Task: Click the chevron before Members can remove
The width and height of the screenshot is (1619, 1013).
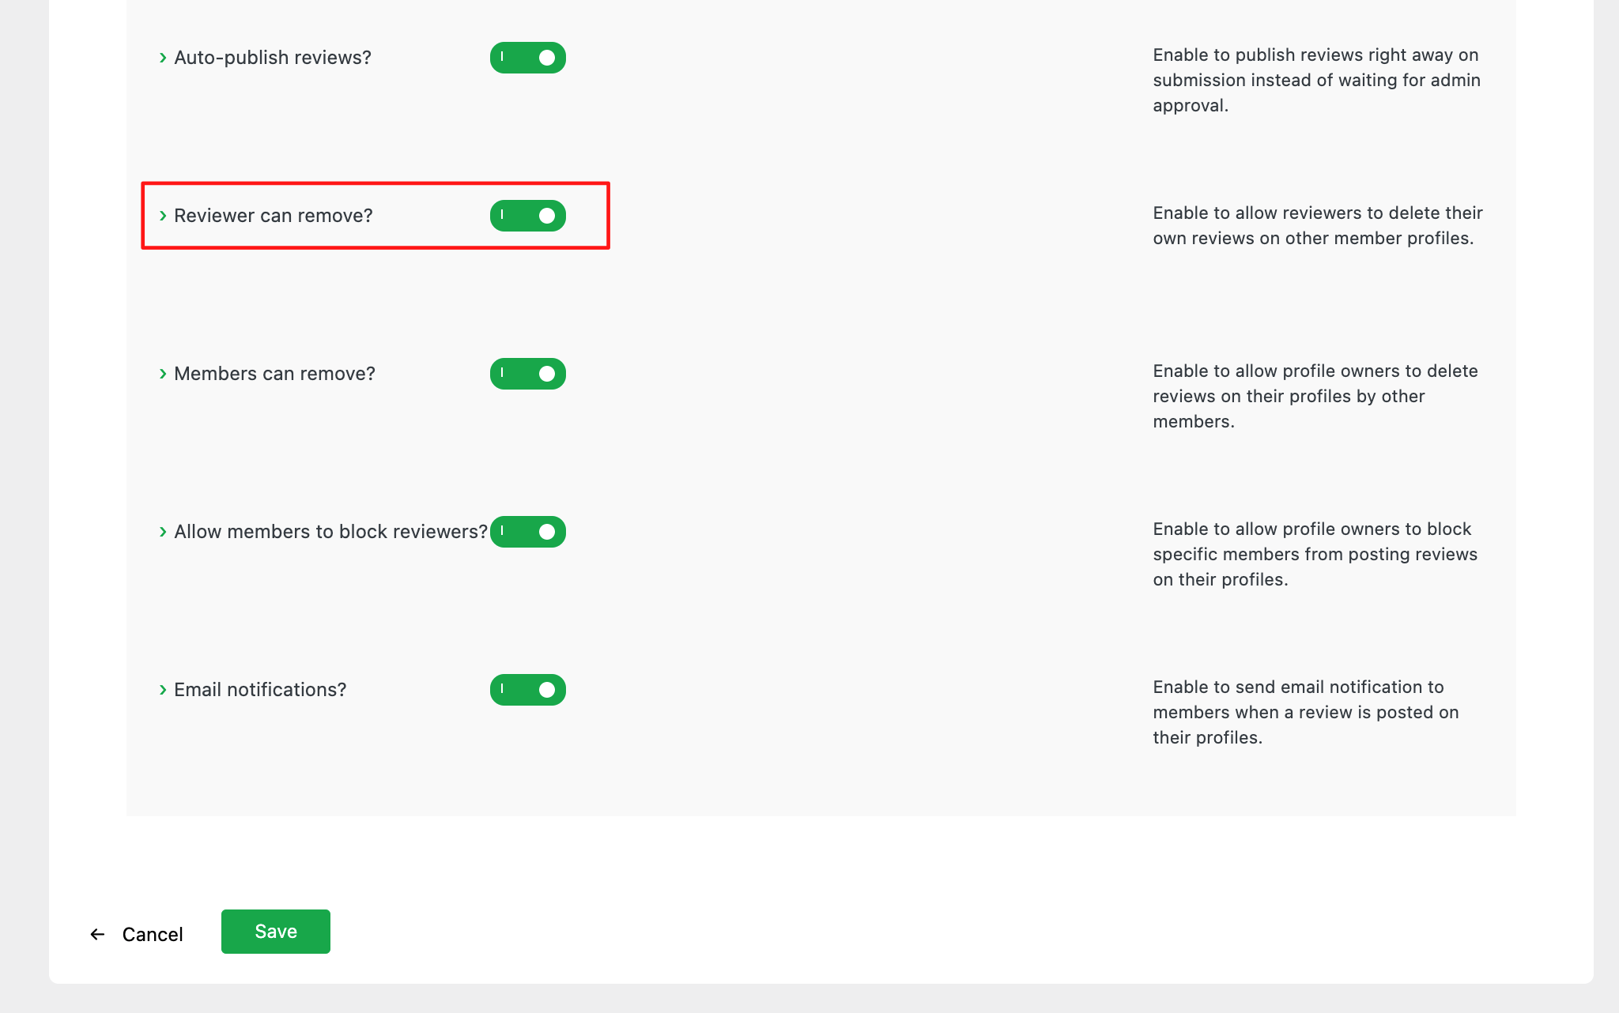Action: click(163, 374)
